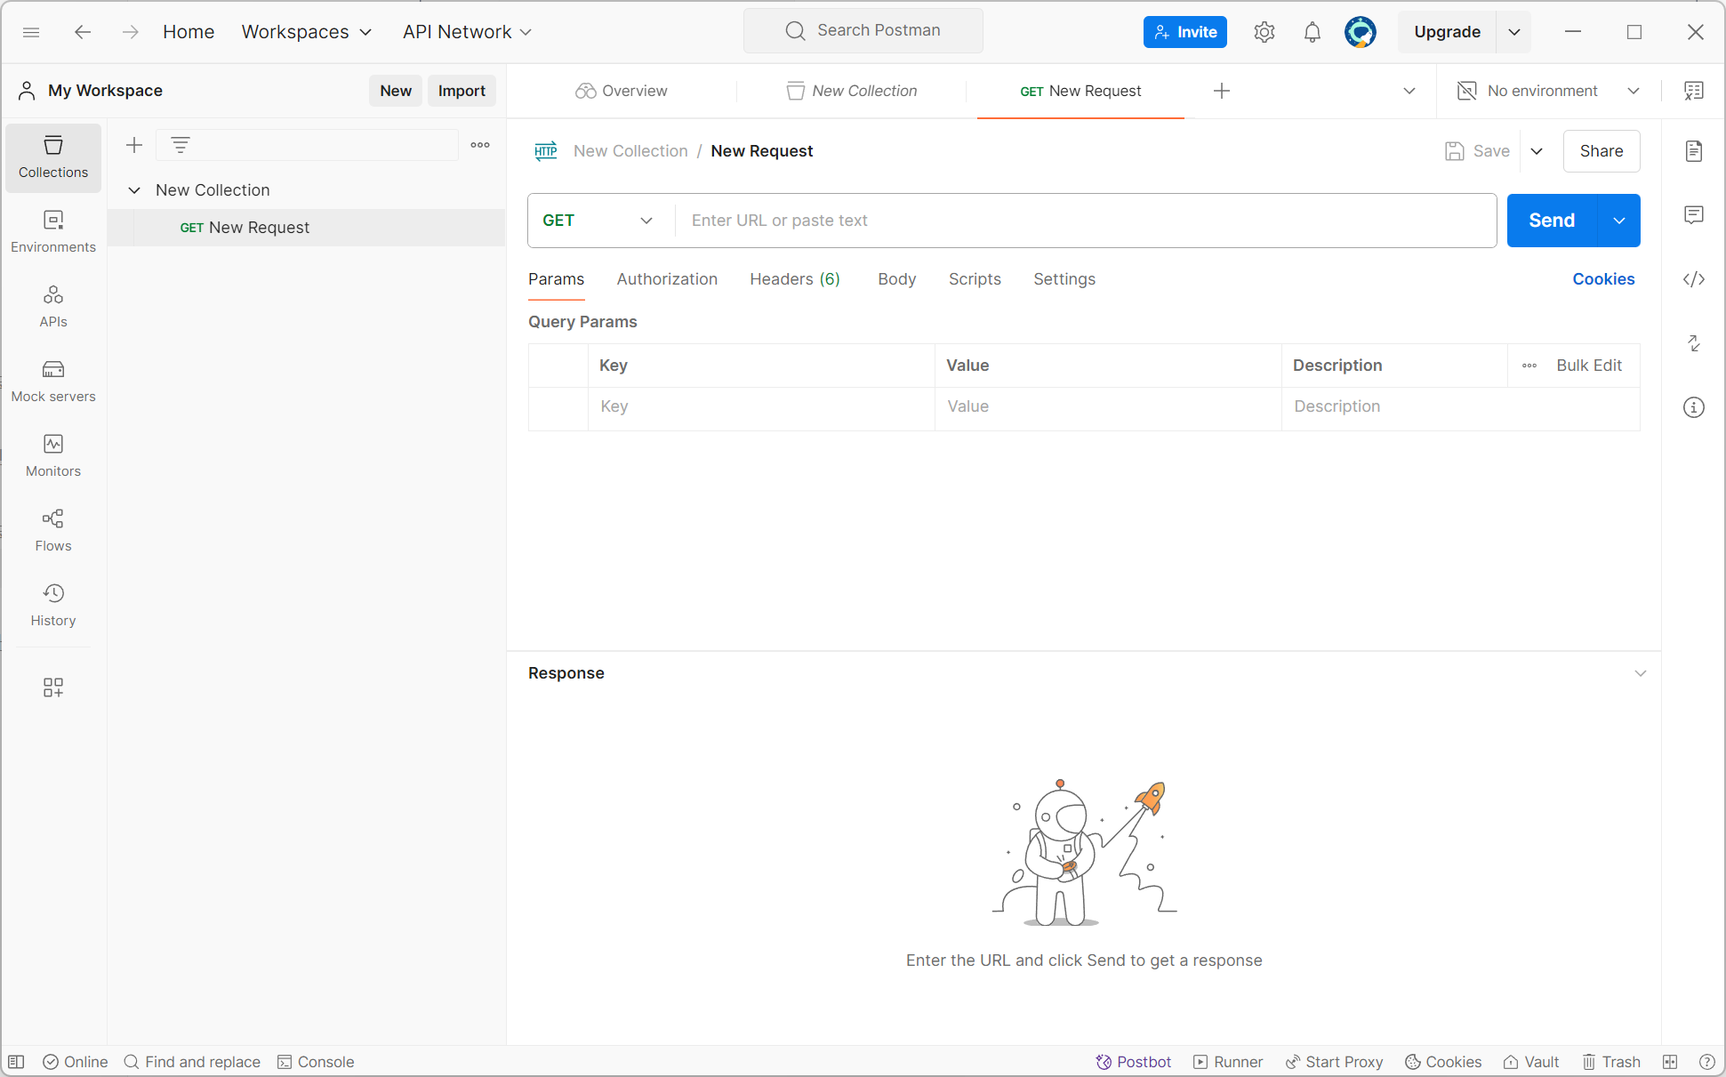Open the help question mark icon
Image resolution: width=1726 pixels, height=1077 pixels.
(x=1706, y=1062)
